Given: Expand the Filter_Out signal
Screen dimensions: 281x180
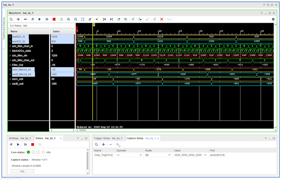Looking at the screenshot, I should click(10, 65).
